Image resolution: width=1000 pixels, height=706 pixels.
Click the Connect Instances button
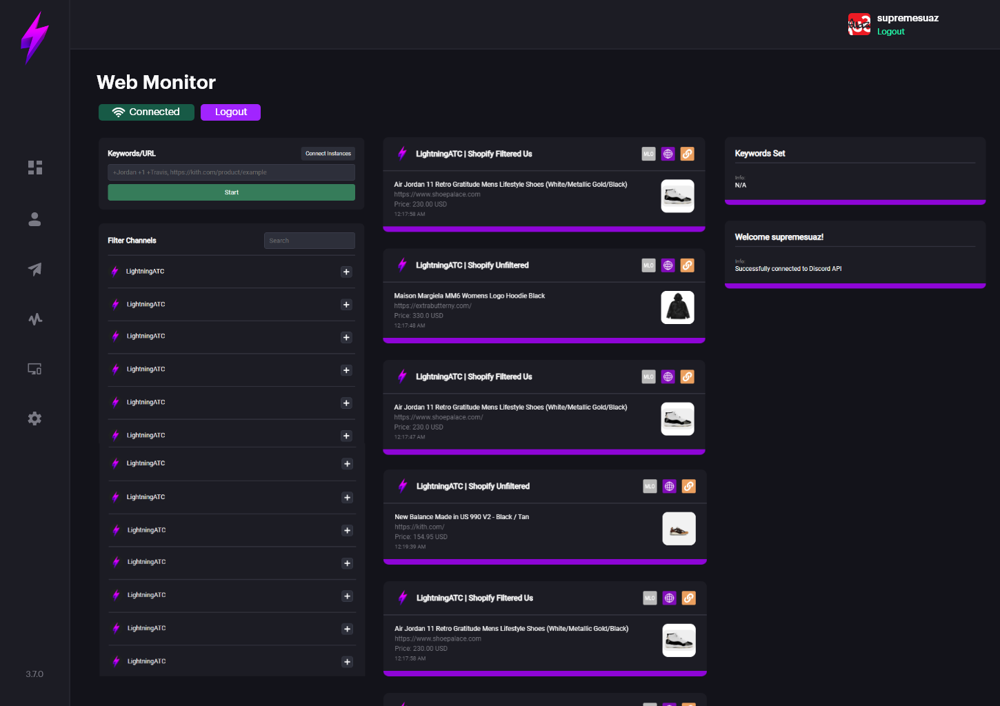pos(328,154)
